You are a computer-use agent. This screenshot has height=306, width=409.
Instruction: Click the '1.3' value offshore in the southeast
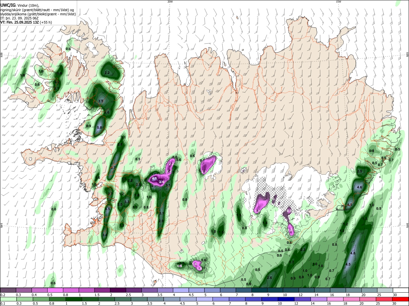pos(365,219)
